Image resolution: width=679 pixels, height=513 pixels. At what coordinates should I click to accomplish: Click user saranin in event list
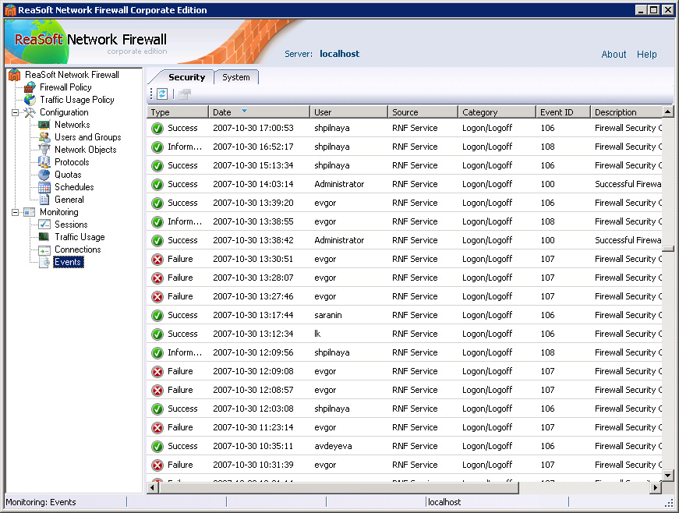pyautogui.click(x=328, y=315)
